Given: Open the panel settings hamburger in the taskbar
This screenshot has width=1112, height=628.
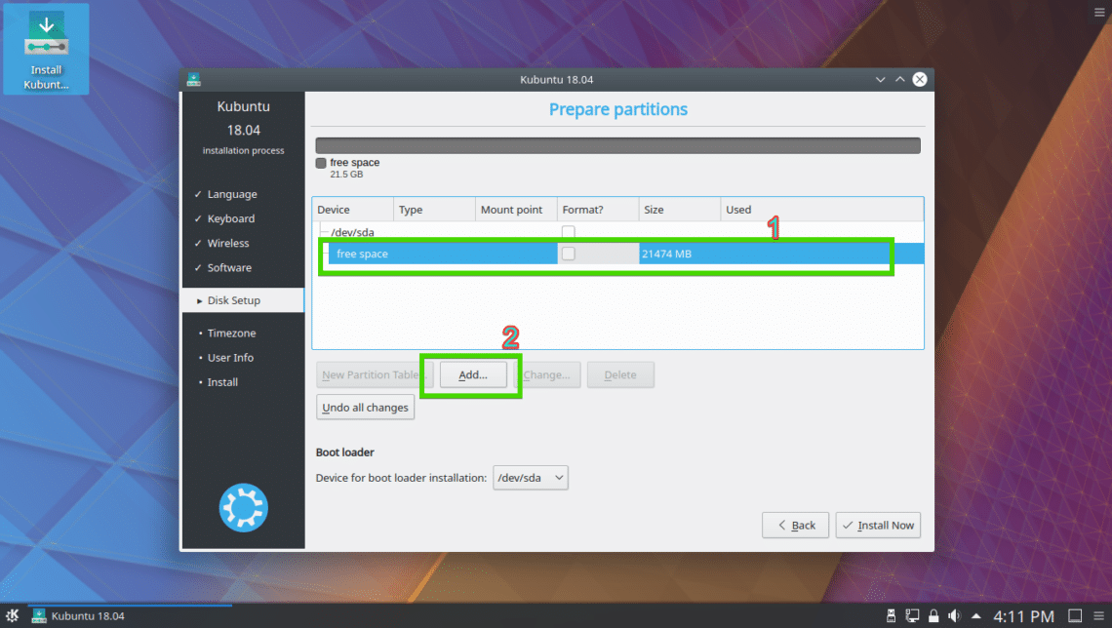Looking at the screenshot, I should [x=1098, y=616].
